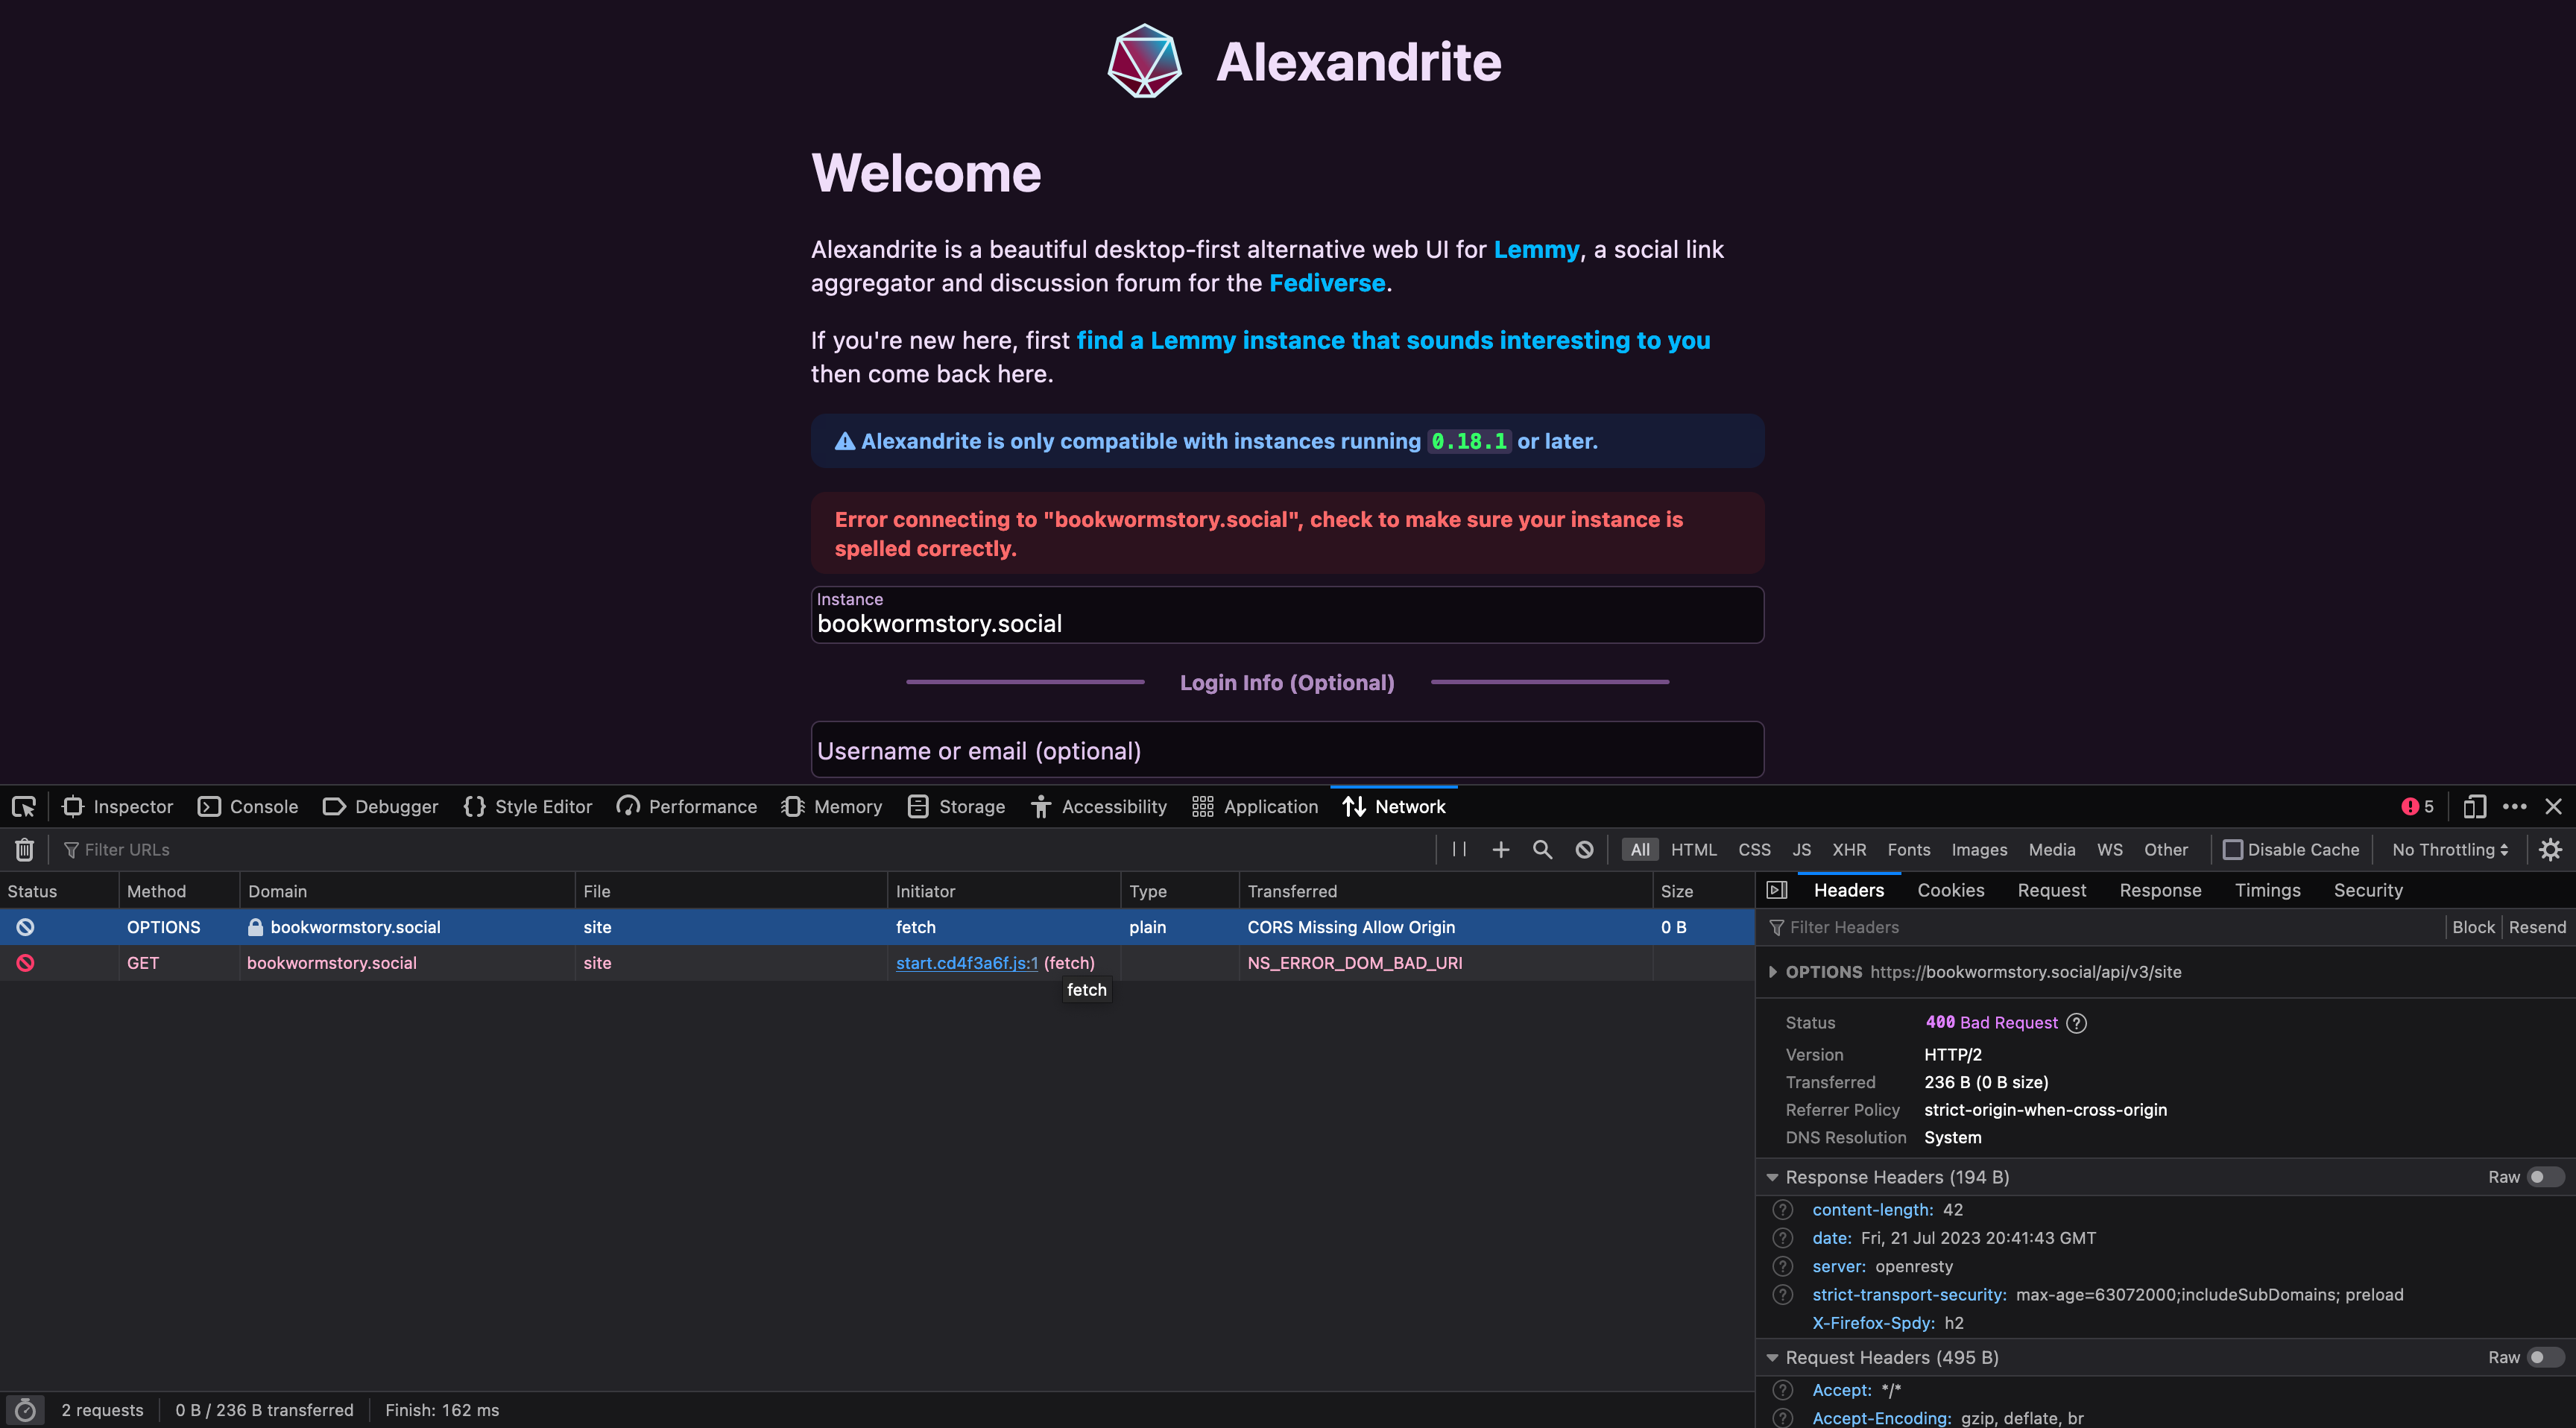Open request blocking panel icon
Image resolution: width=2576 pixels, height=1428 pixels.
pos(1584,849)
